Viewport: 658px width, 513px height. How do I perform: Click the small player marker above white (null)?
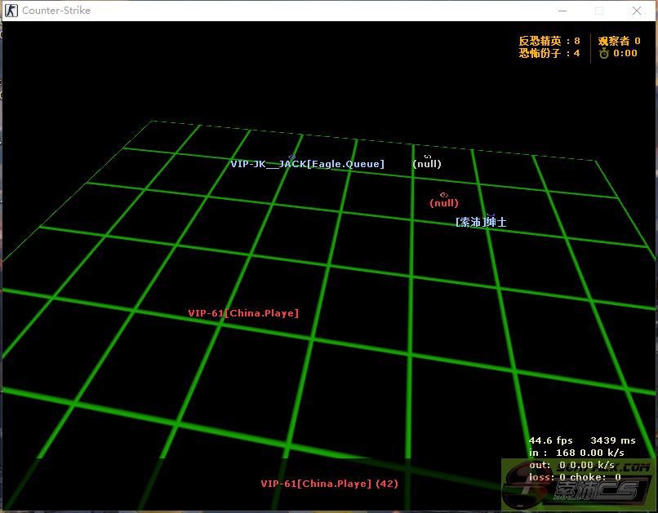point(428,157)
